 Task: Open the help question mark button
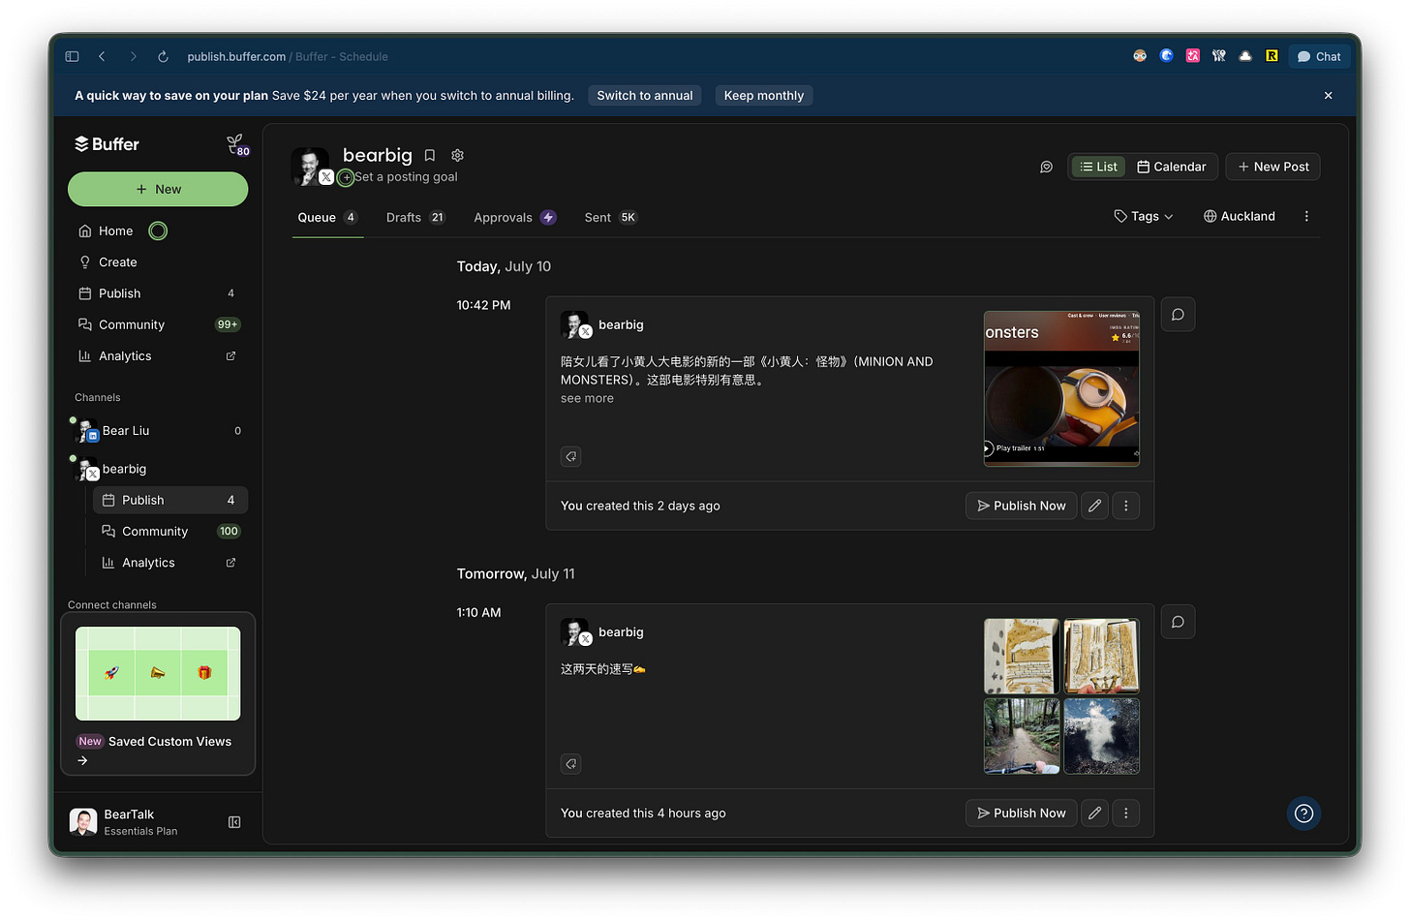point(1303,814)
